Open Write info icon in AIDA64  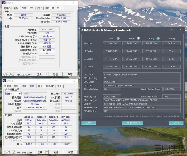[x=138, y=38]
